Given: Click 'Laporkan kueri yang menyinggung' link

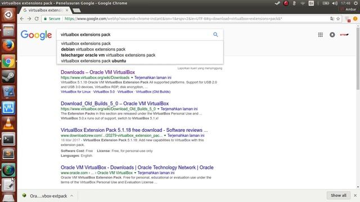Looking at the screenshot, I should point(200,68).
